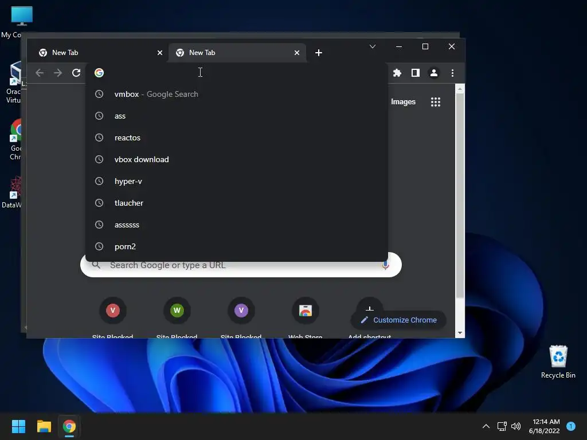Click the Customize Chrome button
587x440 pixels.
pos(399,320)
